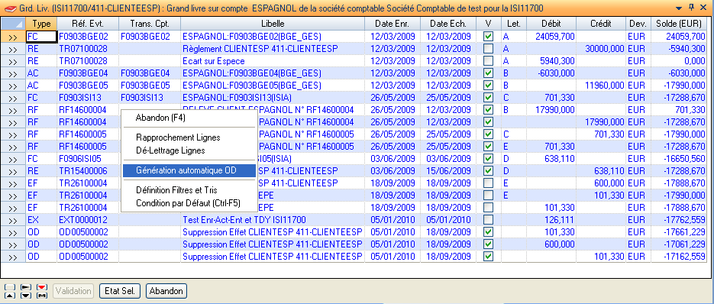Choose Rapprochement Lignes from context menu
Image resolution: width=714 pixels, height=304 pixels.
pyautogui.click(x=178, y=137)
